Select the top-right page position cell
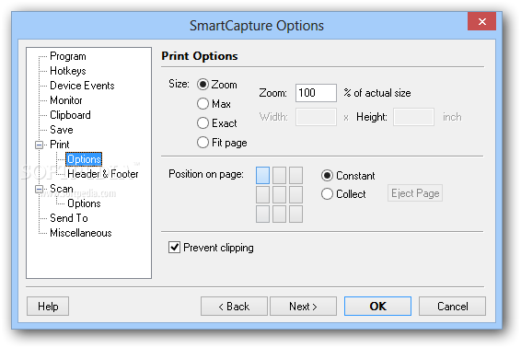521x348 pixels. point(295,175)
